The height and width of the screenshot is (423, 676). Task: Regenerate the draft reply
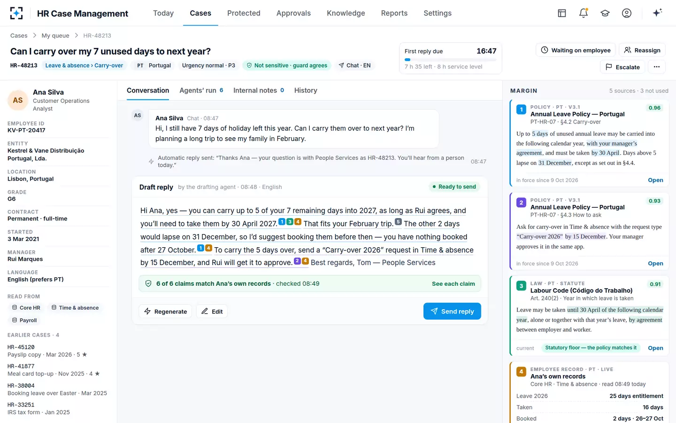(165, 311)
